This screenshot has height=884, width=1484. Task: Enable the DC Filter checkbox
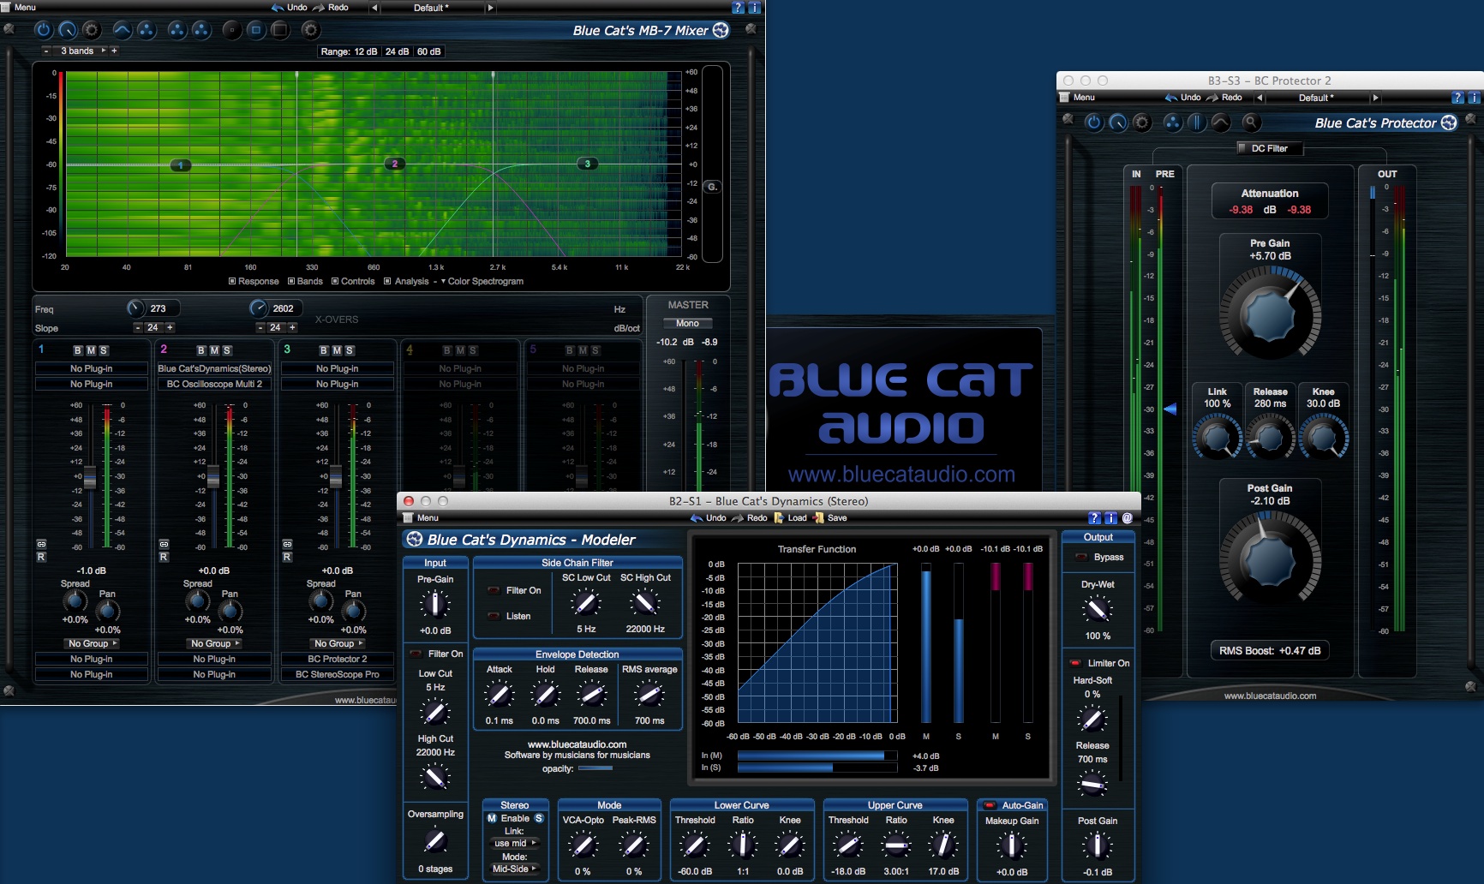pos(1242,148)
